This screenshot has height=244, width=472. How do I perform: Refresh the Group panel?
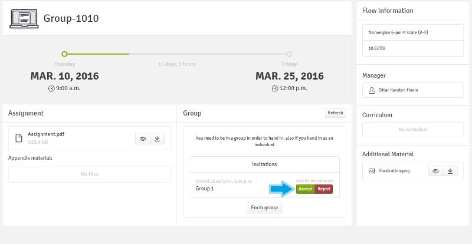tap(335, 113)
